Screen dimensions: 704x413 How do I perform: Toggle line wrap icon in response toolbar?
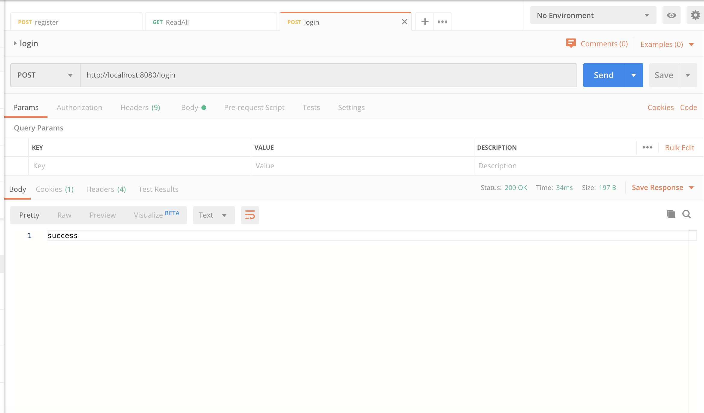pos(250,215)
